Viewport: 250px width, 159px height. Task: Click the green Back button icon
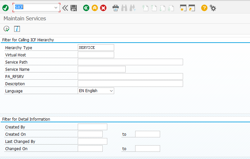pos(86,8)
